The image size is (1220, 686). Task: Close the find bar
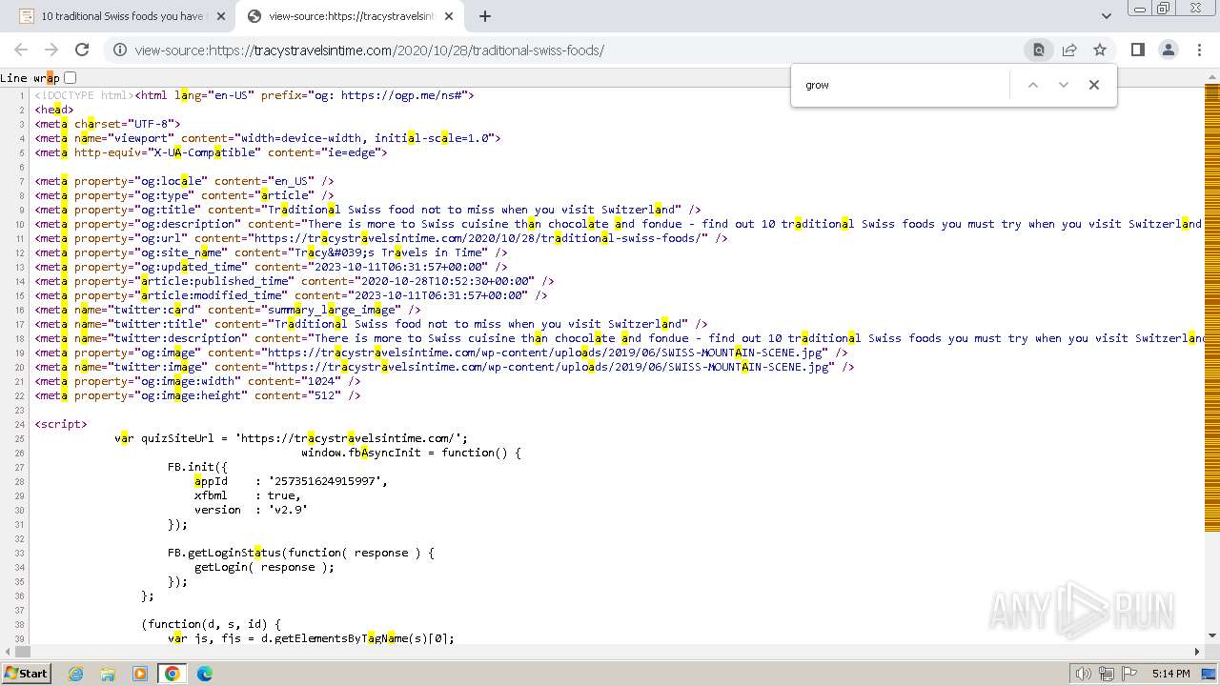(1094, 85)
